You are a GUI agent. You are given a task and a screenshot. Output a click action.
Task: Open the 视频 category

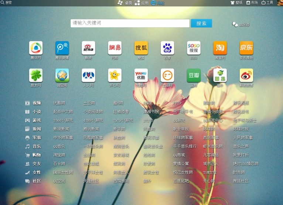pos(37,103)
